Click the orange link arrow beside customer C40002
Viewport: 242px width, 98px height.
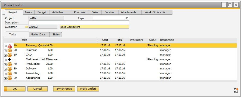[x=27, y=27]
